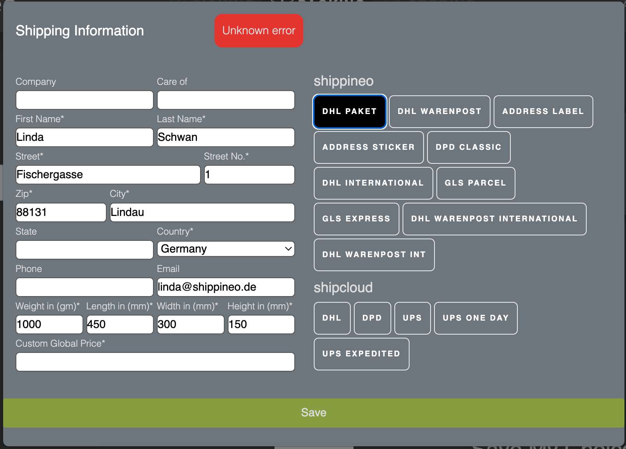
Task: Focus the Street No. field
Action: point(250,175)
